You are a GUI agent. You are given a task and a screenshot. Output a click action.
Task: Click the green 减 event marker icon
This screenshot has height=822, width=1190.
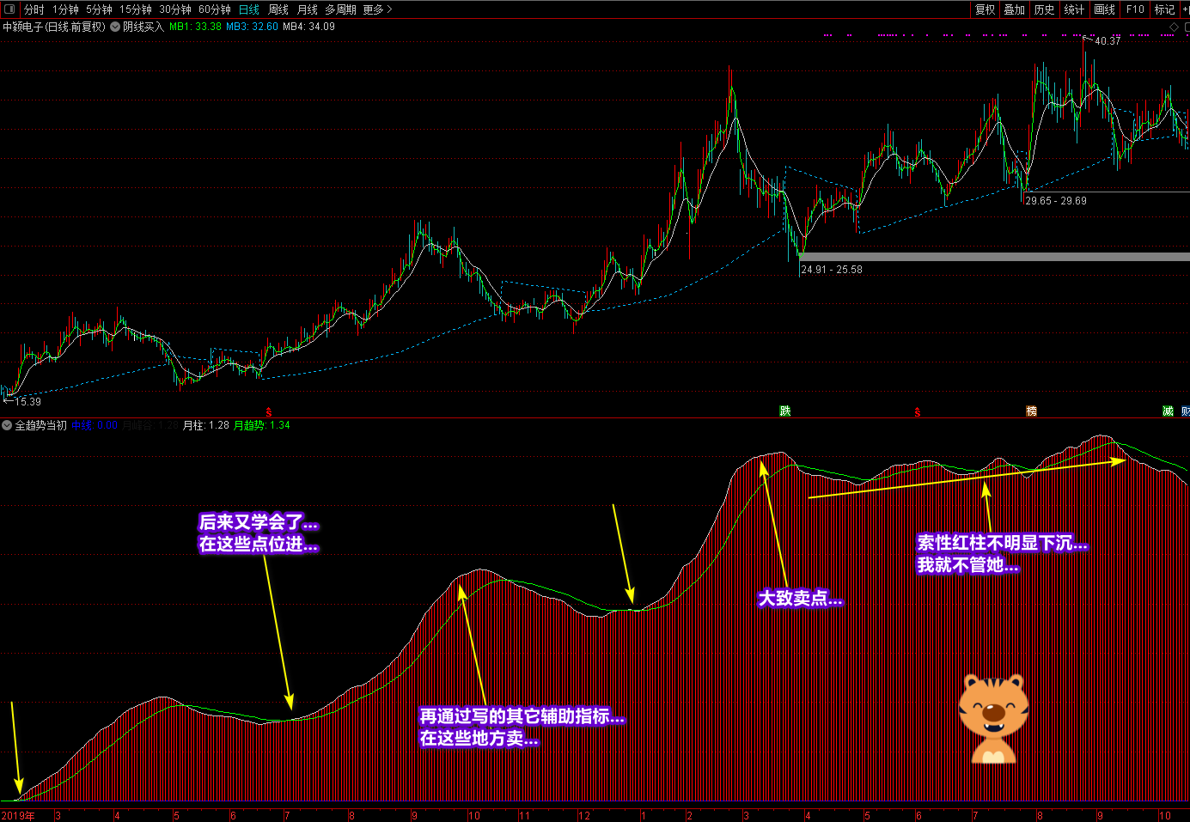click(1168, 411)
